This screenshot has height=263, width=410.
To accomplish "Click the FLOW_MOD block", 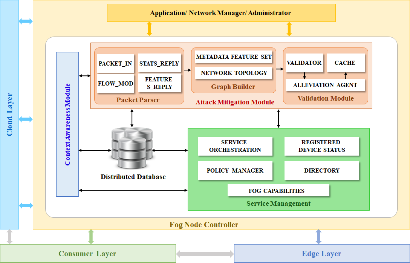I will pyautogui.click(x=115, y=83).
